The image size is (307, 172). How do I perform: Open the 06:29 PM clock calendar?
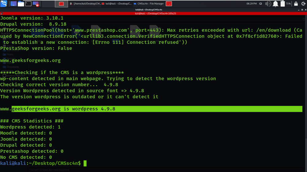point(252,4)
